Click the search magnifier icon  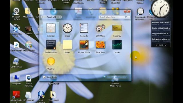[126, 17]
